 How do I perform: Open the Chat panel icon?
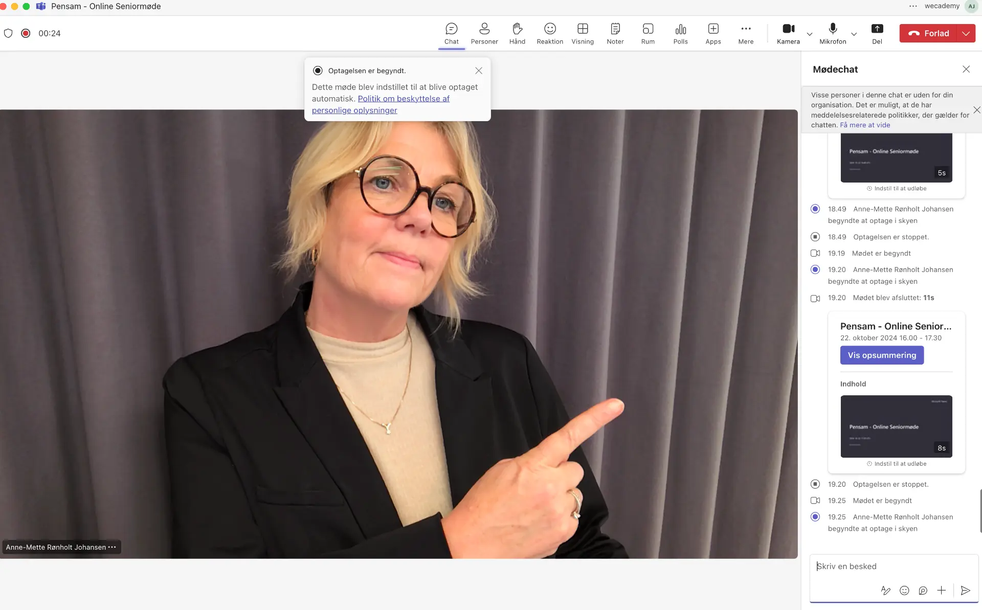pos(451,34)
